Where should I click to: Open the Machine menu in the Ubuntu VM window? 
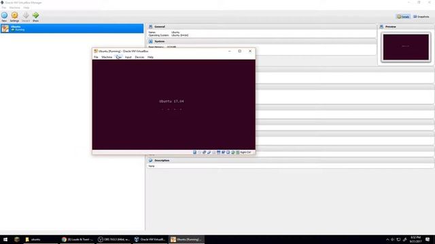tap(107, 57)
